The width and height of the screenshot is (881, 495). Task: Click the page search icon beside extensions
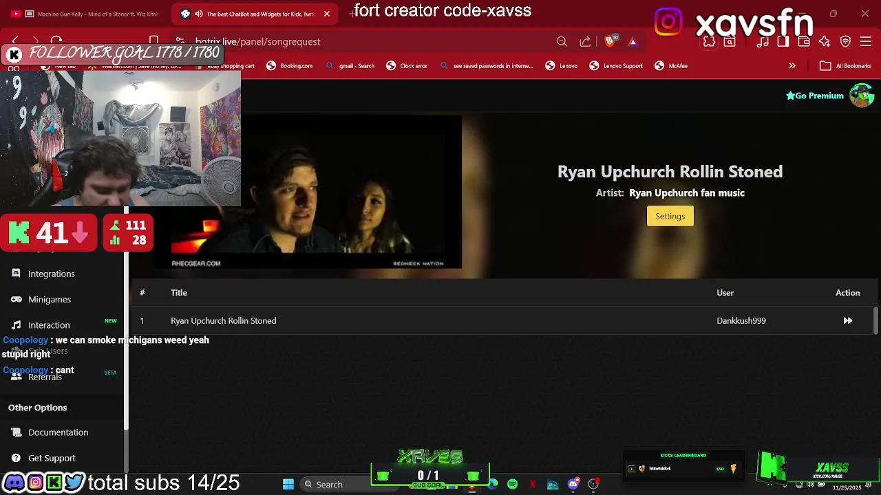(x=730, y=41)
